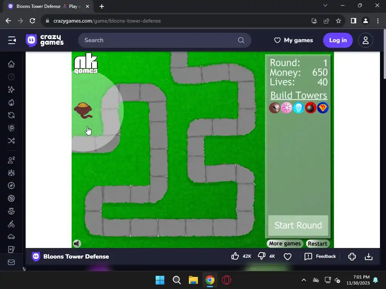The height and width of the screenshot is (289, 386).
Task: Bookmark this page star icon
Action: point(339,21)
